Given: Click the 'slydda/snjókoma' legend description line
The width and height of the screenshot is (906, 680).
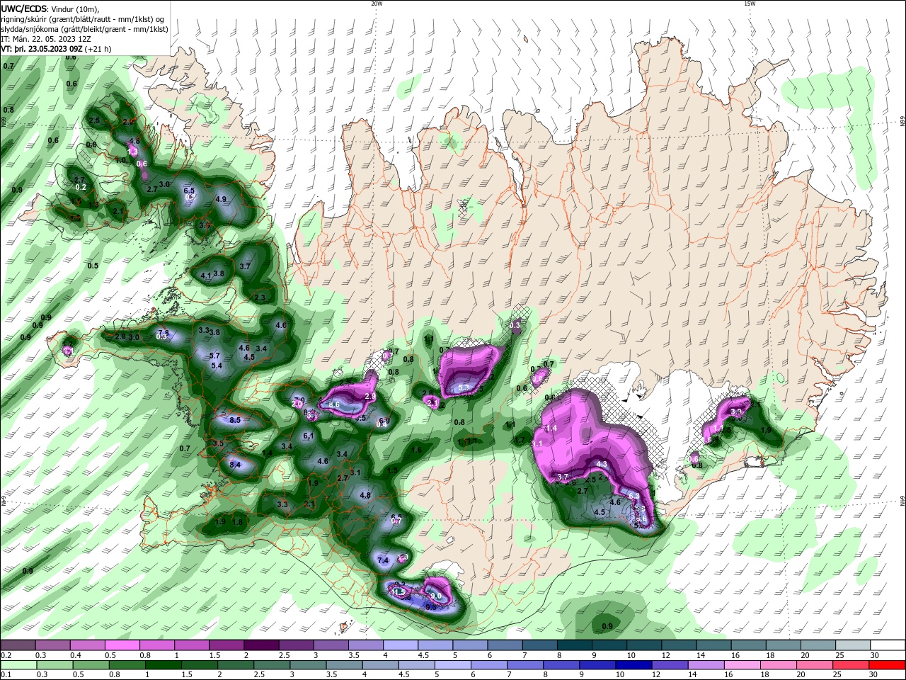Looking at the screenshot, I should tap(84, 29).
